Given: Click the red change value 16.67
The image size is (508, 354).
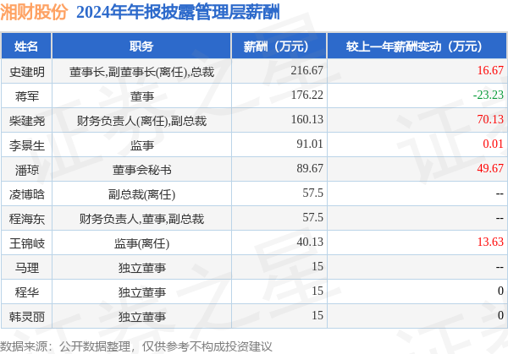Looking at the screenshot, I should tap(490, 70).
